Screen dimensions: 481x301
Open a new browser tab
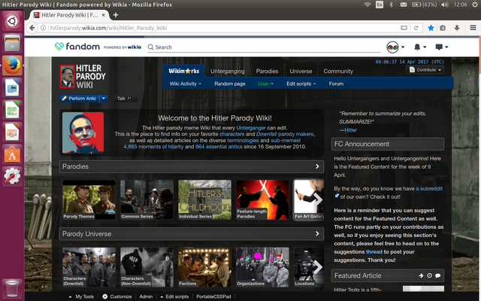click(116, 15)
